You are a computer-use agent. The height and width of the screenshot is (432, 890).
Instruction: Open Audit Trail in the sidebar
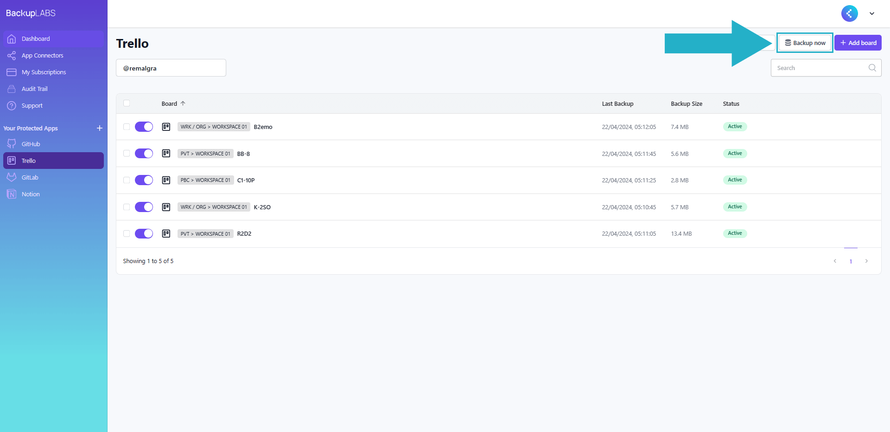tap(53, 89)
